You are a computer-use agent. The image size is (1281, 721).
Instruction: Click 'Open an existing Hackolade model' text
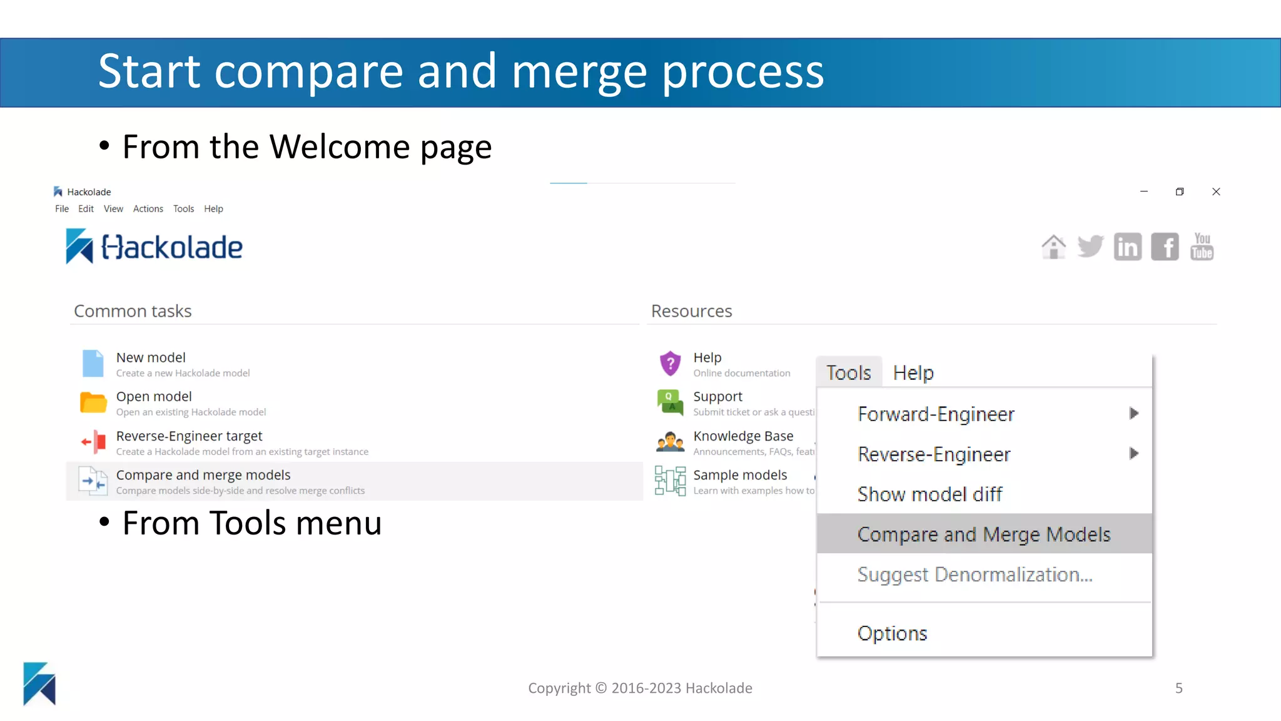click(191, 412)
